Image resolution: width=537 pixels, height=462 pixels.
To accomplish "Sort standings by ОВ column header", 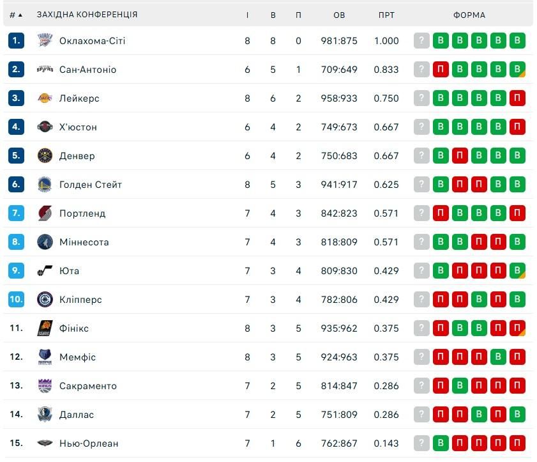I will click(339, 15).
